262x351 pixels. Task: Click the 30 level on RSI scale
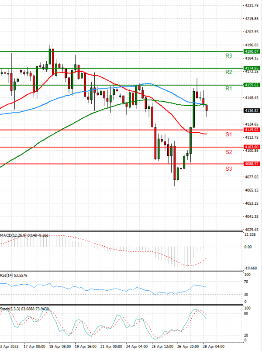coord(246,295)
